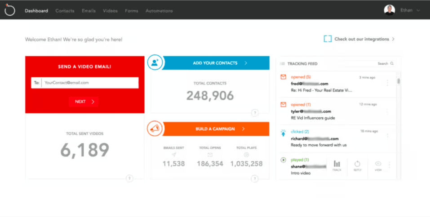Image resolution: width=430 pixels, height=217 pixels.
Task: Open help for Total Sent Videos
Action: click(129, 178)
